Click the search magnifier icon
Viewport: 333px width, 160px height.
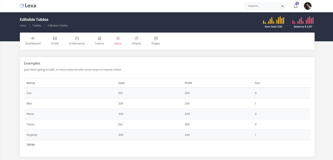(282, 6)
